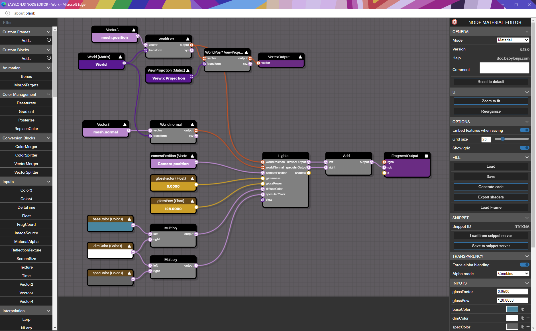Click the glossFactor value field
Screen dimensions: 536x331
coord(512,291)
